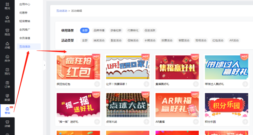Open the 概况 overview sidebar icon
Viewport: 253px width, 135px height.
click(x=7, y=6)
